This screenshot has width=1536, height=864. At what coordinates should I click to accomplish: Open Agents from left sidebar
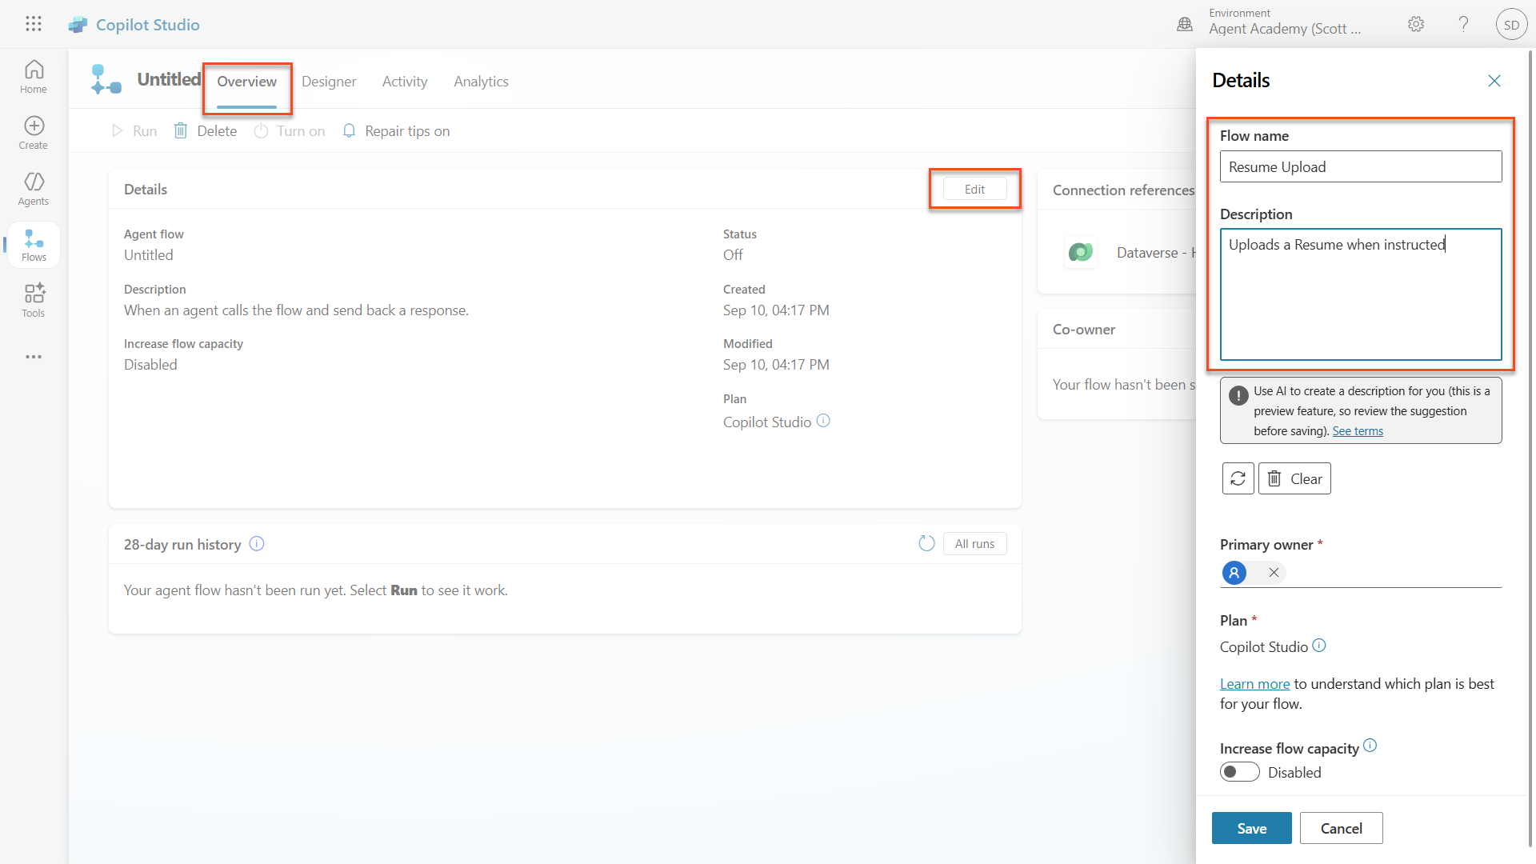tap(34, 189)
